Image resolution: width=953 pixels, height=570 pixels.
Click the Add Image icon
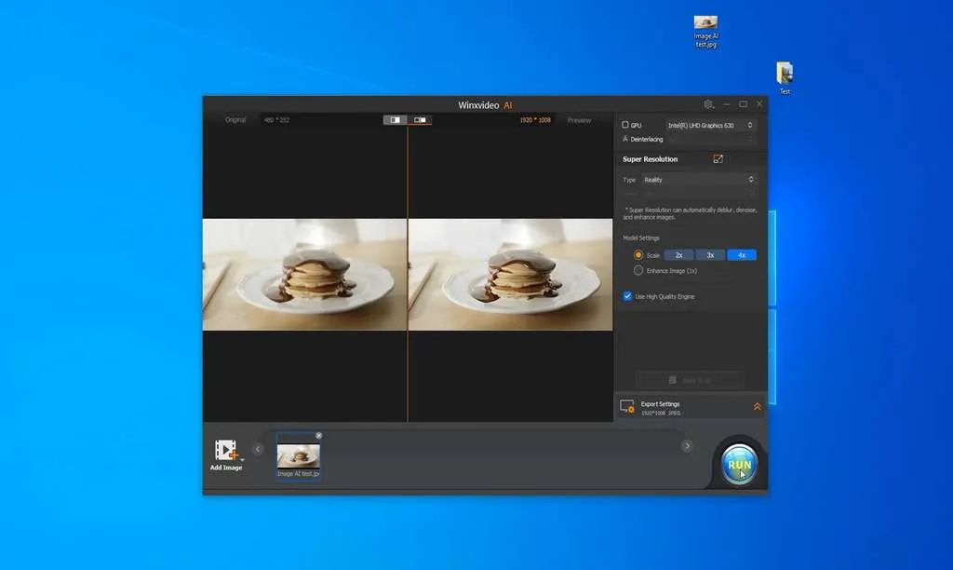click(226, 452)
